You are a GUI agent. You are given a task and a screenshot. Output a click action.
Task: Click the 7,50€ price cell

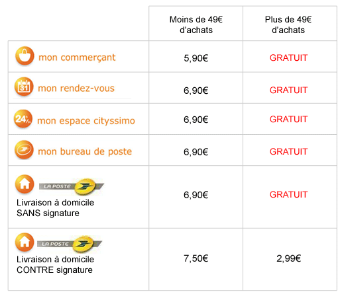pyautogui.click(x=196, y=258)
